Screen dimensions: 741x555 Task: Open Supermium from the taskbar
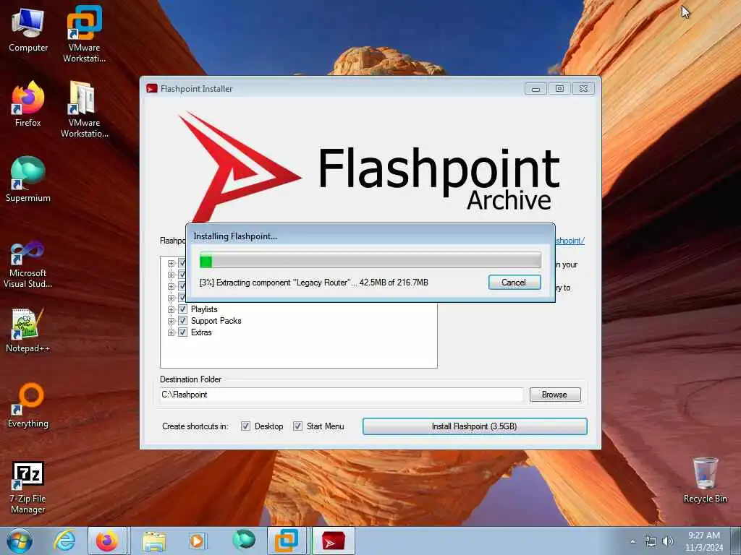tap(243, 541)
